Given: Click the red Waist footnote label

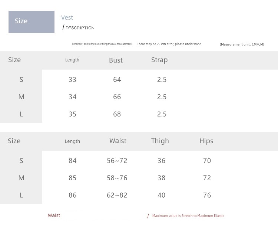Looking at the screenshot, I should click(x=54, y=215).
